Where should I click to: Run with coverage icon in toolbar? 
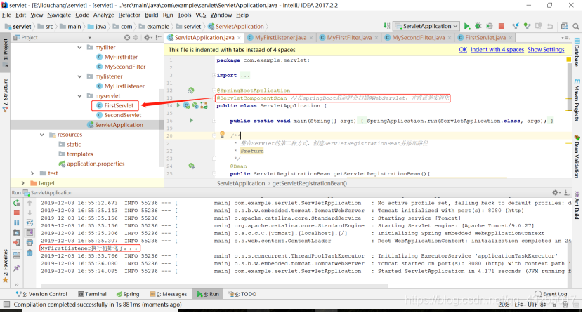(490, 27)
